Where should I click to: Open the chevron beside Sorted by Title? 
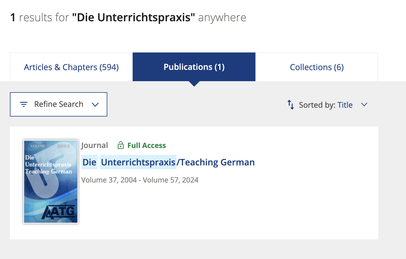point(364,105)
